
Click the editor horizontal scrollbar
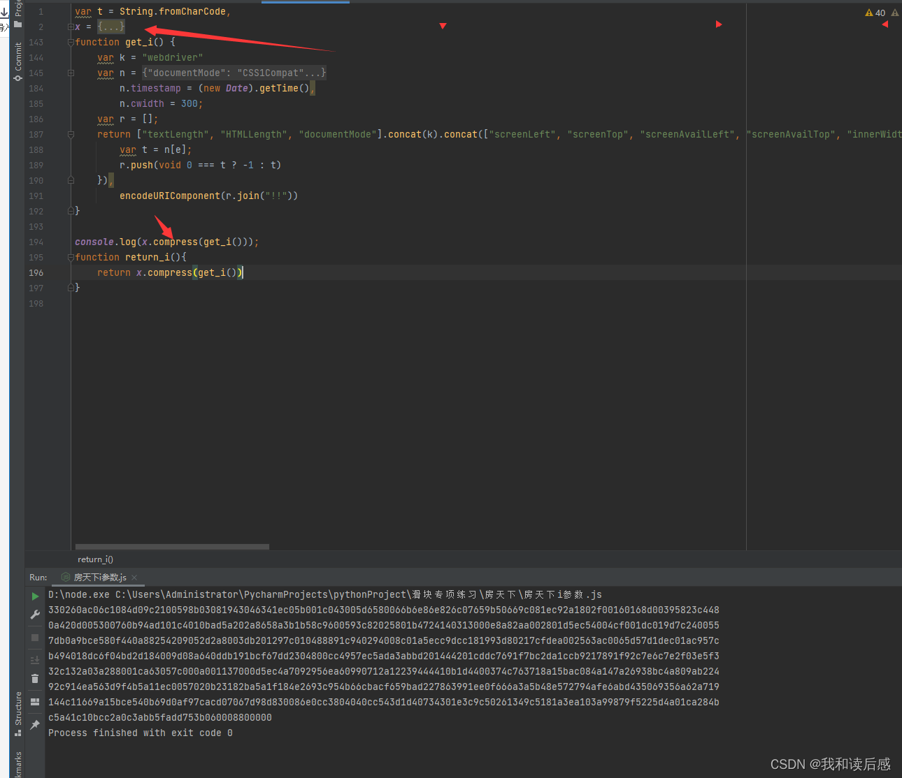[x=172, y=547]
